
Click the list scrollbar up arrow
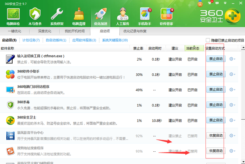point(243,48)
